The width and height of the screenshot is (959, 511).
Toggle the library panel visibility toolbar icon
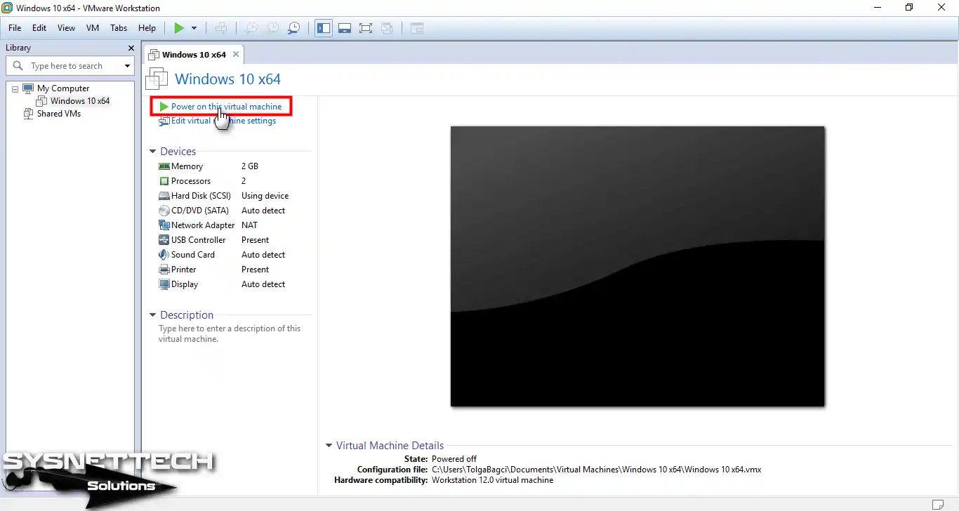pyautogui.click(x=324, y=28)
